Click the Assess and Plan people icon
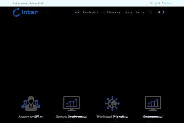This screenshot has height=123, width=184. pos(31,103)
